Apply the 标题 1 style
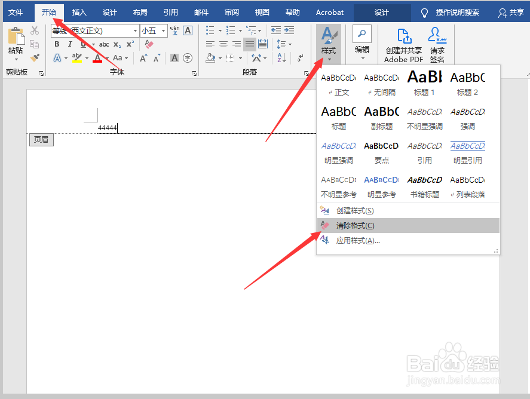The height and width of the screenshot is (399, 530). click(424, 83)
